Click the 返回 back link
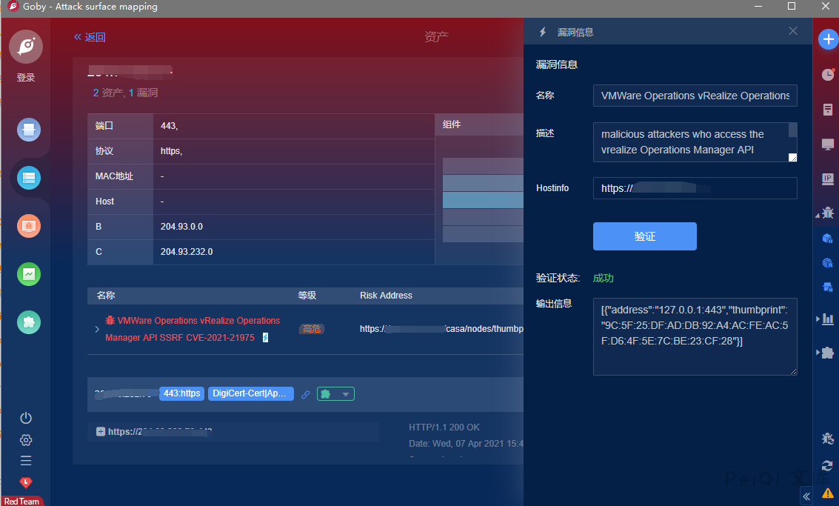The height and width of the screenshot is (506, 839). click(x=90, y=37)
